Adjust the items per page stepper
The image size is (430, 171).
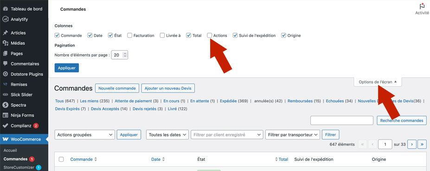[x=125, y=55]
